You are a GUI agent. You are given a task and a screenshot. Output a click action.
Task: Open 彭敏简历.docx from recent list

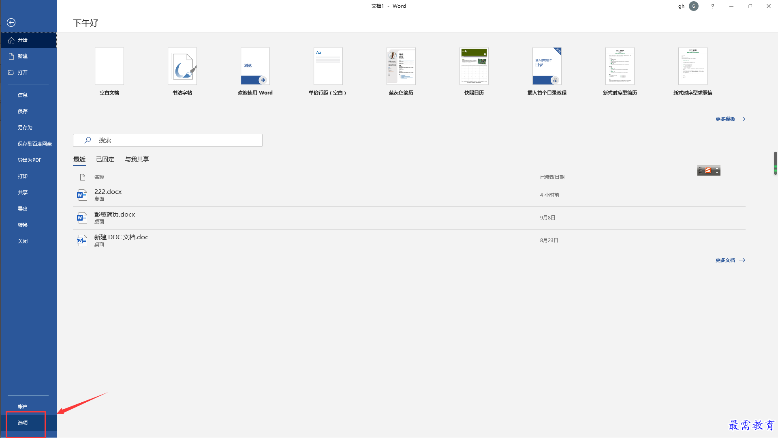click(x=409, y=218)
